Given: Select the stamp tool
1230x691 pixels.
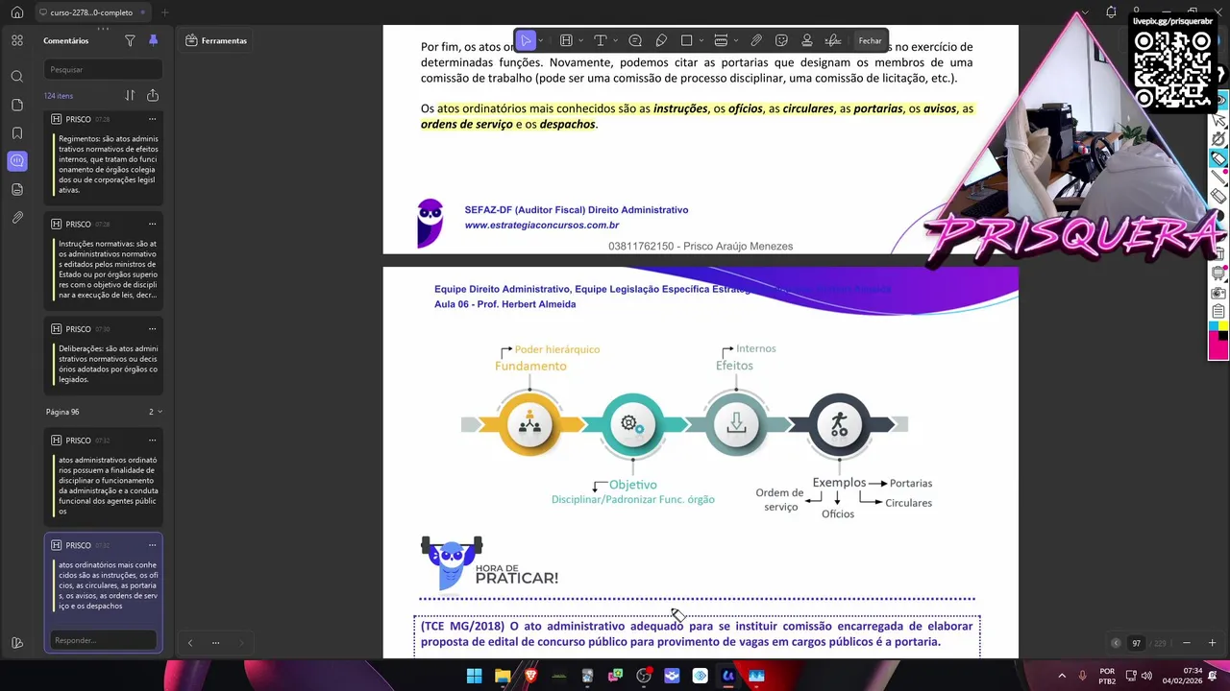Looking at the screenshot, I should click(807, 40).
